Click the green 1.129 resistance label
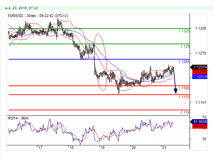The height and width of the screenshot is (159, 214). 185,46
